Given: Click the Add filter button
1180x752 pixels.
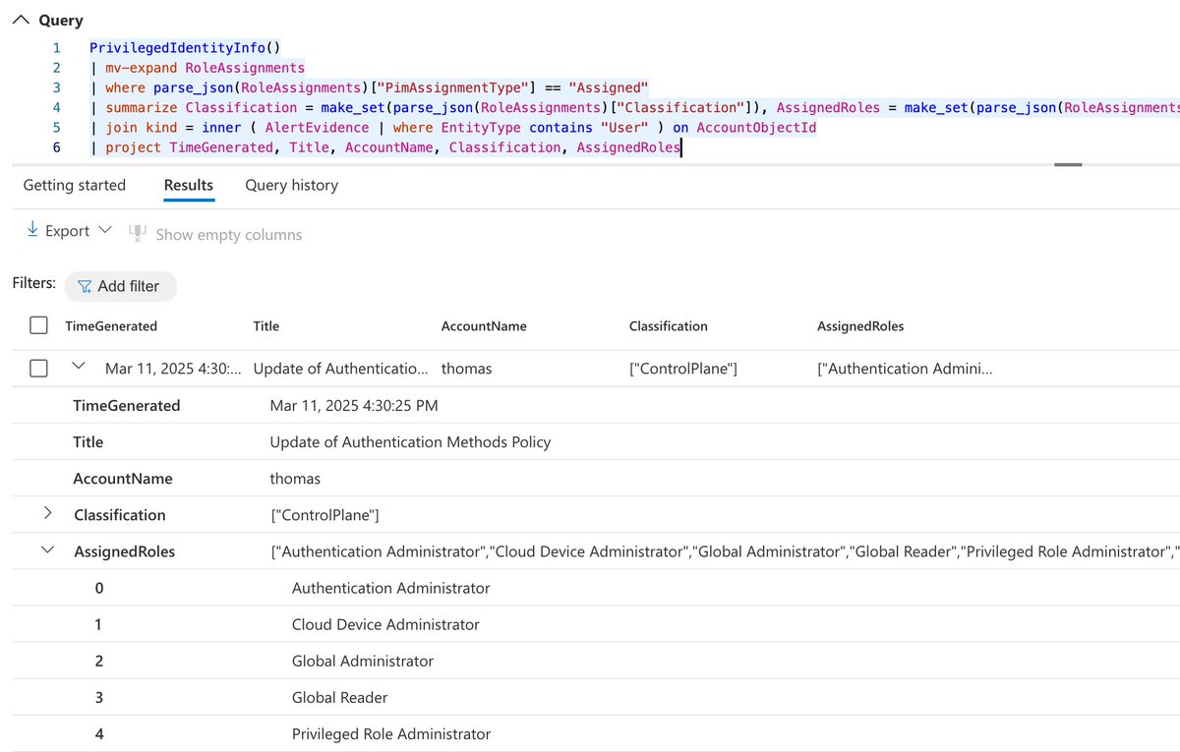Looking at the screenshot, I should (x=120, y=286).
